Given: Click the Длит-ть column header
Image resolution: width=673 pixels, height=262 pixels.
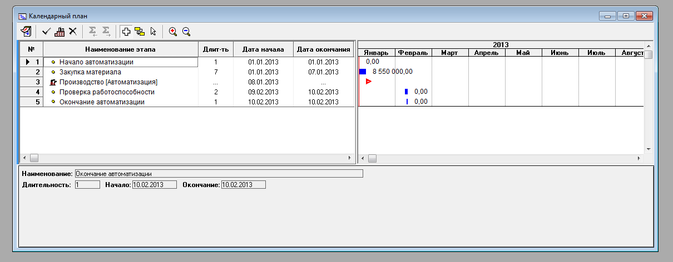Looking at the screenshot, I should coord(216,50).
